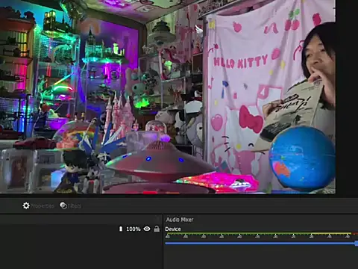Click the Hello Kitty banner in preview
The image size is (358, 269).
click(241, 62)
